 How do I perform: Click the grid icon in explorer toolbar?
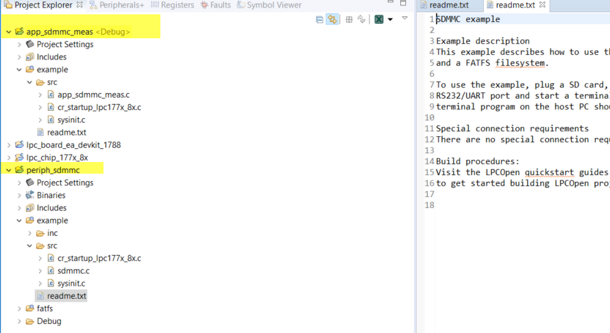(x=349, y=19)
